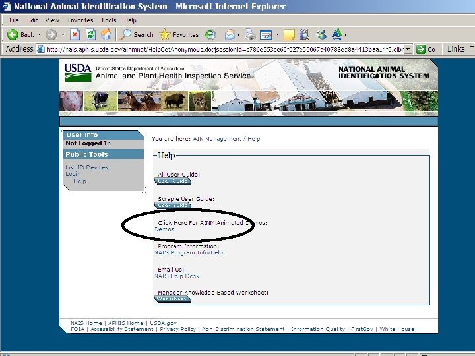Open Favorites star icon
475x356 pixels.
164,34
